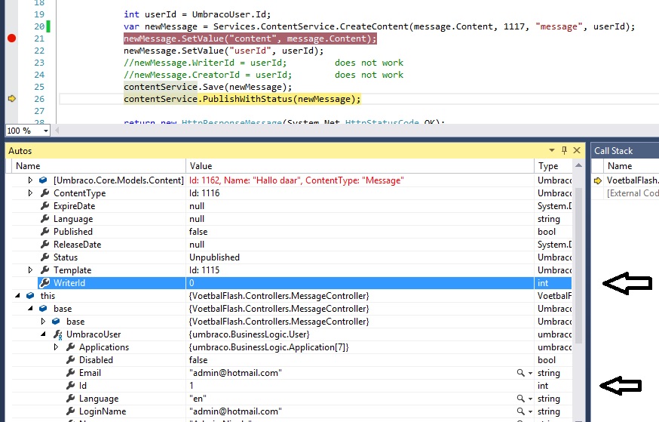This screenshot has height=422, width=659.
Task: Click the Name column header in Autos
Action: click(x=98, y=166)
